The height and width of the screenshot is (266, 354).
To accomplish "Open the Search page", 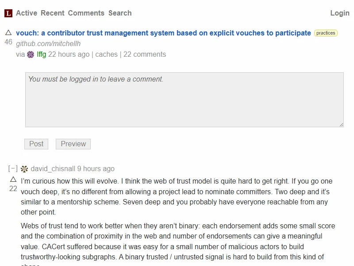I will (120, 13).
